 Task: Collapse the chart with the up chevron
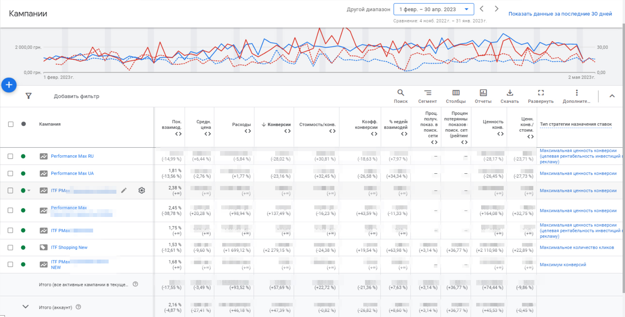[612, 96]
